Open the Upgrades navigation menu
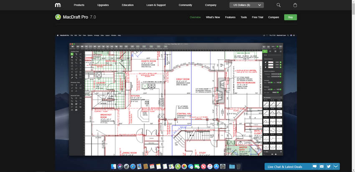This screenshot has height=172, width=355. tap(103, 5)
